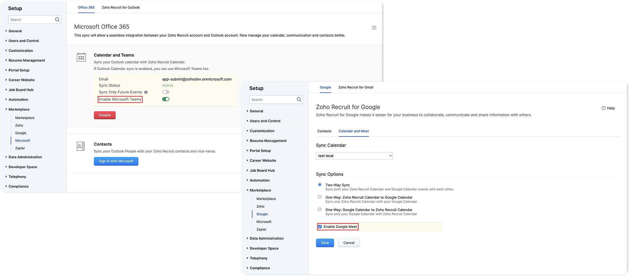Select Google under Marketplace in Google window sidebar

[262, 214]
